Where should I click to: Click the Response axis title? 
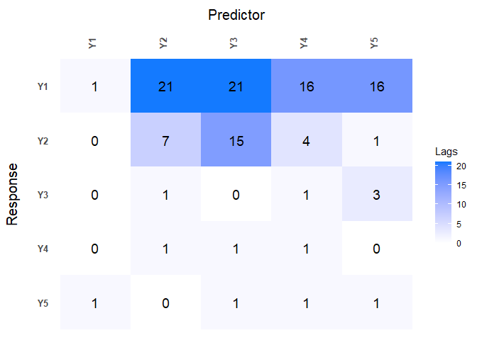click(x=12, y=194)
